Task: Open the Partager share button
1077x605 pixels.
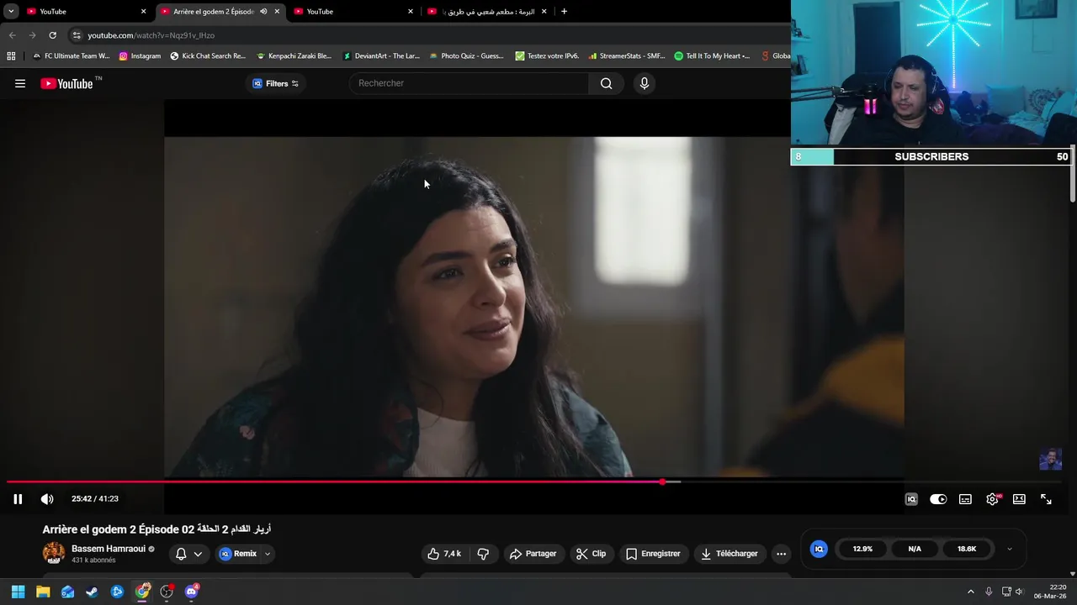Action: (x=533, y=554)
